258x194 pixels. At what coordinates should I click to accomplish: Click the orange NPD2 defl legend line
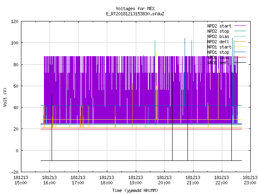click(x=240, y=41)
